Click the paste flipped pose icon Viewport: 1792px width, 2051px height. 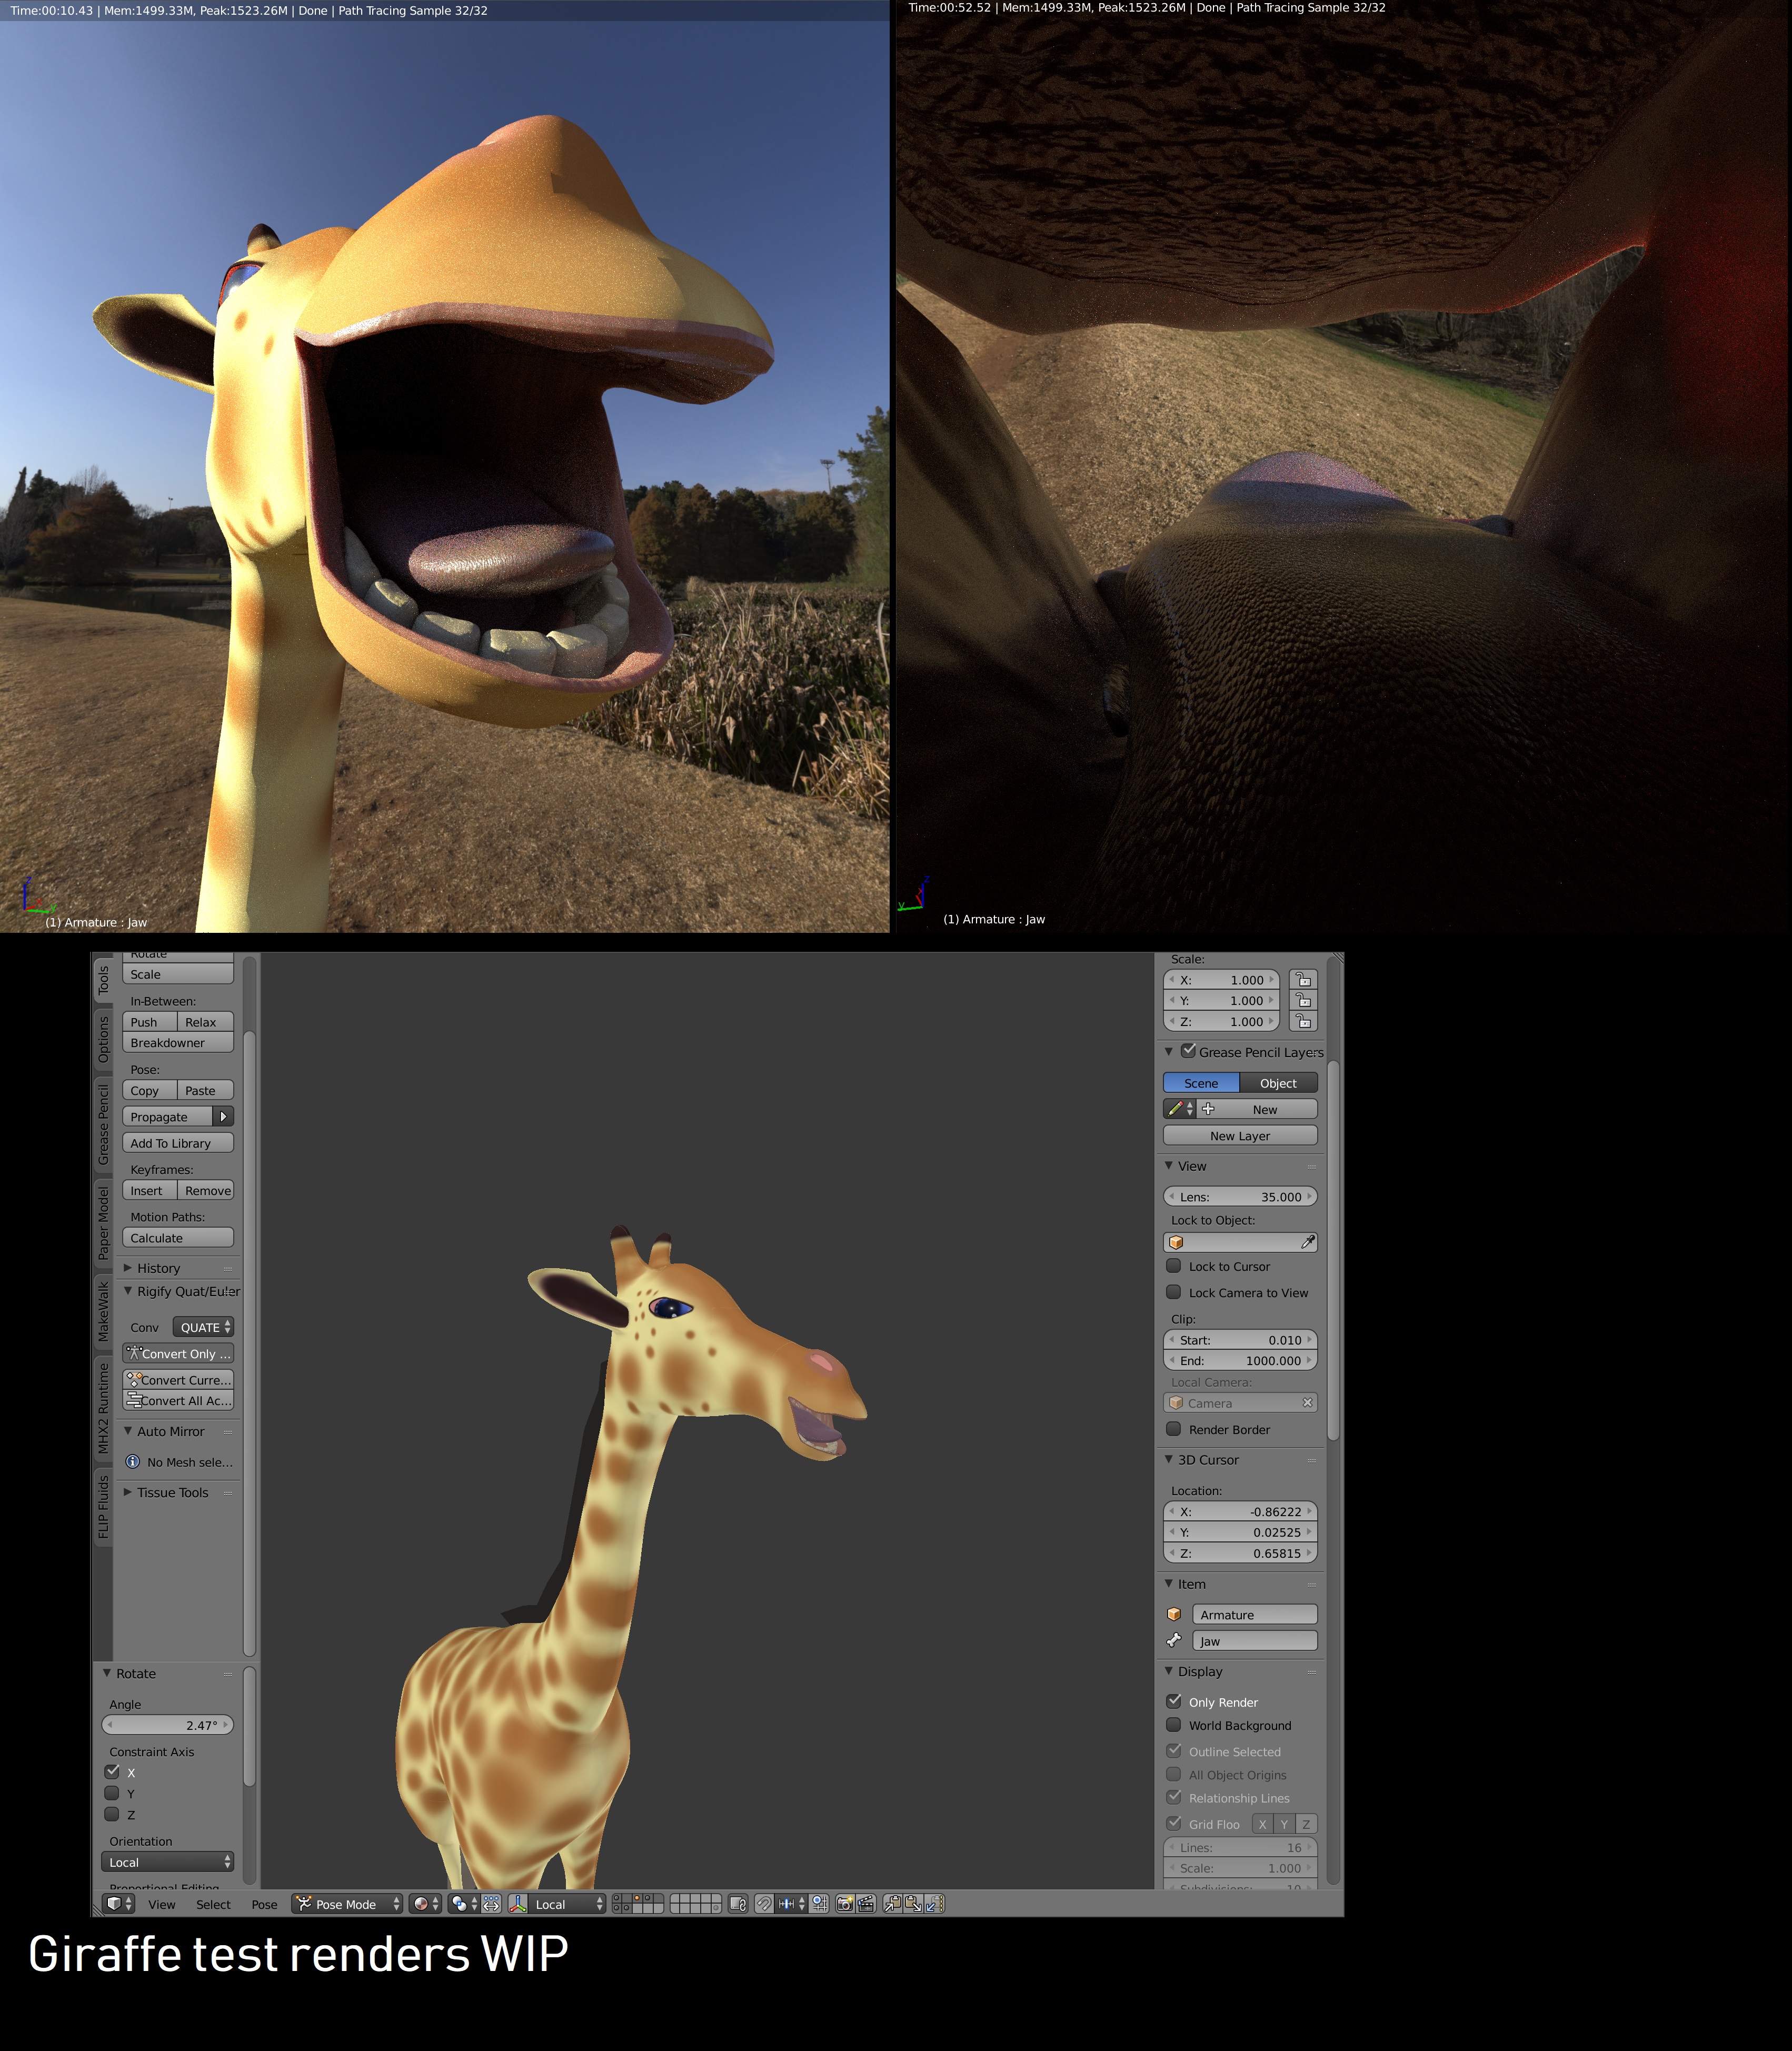pos(934,1904)
